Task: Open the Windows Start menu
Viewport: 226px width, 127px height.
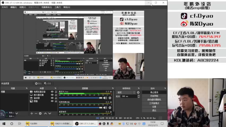Action: pos(4,124)
